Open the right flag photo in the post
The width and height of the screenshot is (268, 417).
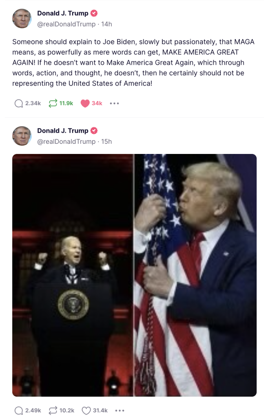[195, 275]
